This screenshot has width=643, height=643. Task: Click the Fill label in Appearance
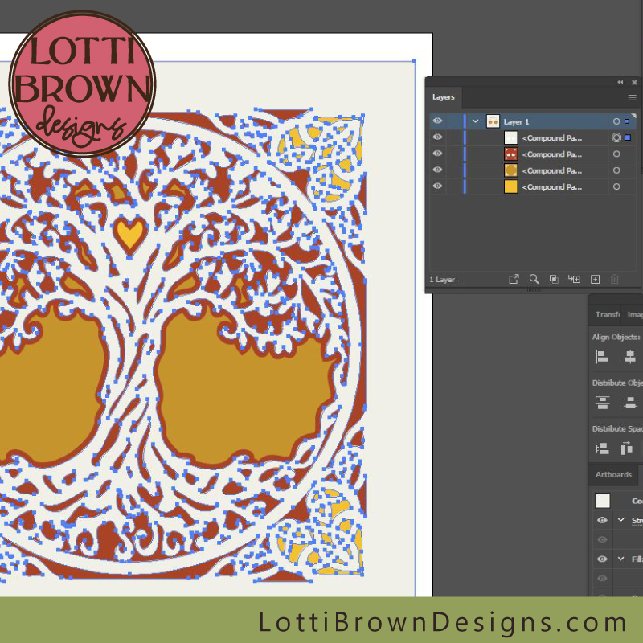(637, 559)
